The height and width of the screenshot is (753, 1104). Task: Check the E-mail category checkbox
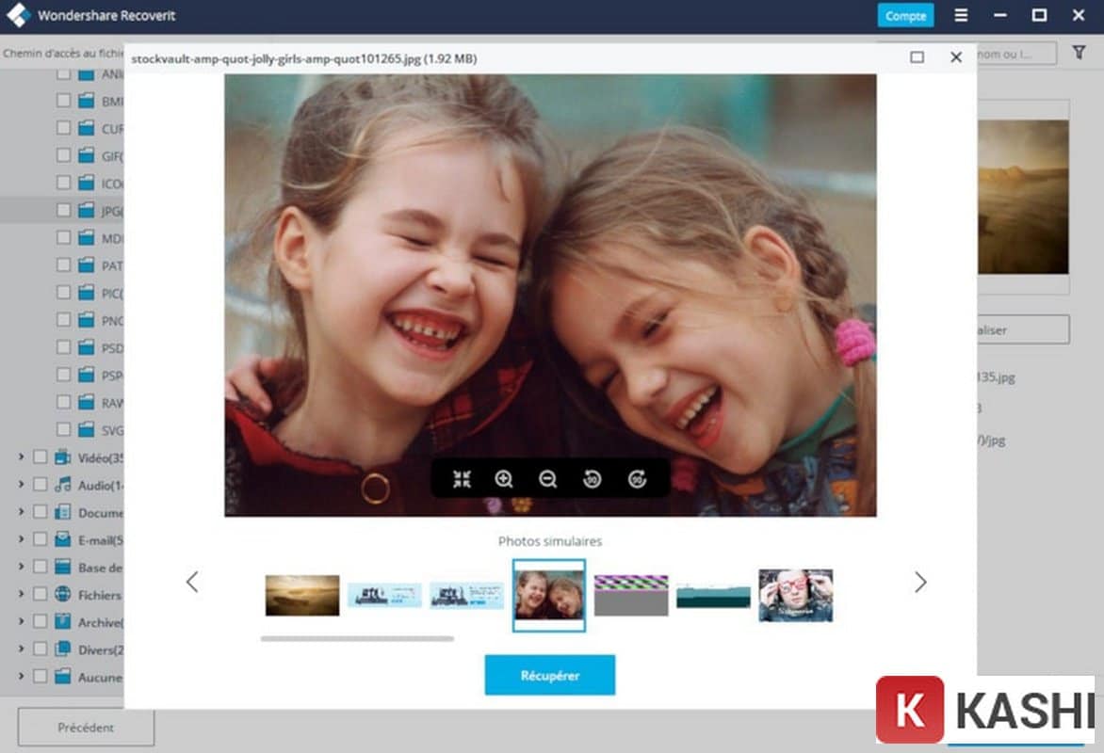(39, 539)
